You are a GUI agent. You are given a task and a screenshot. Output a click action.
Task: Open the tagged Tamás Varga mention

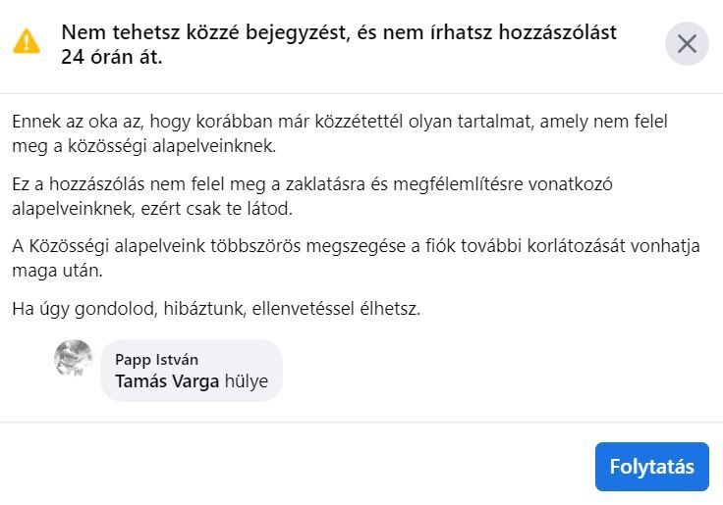(x=167, y=381)
